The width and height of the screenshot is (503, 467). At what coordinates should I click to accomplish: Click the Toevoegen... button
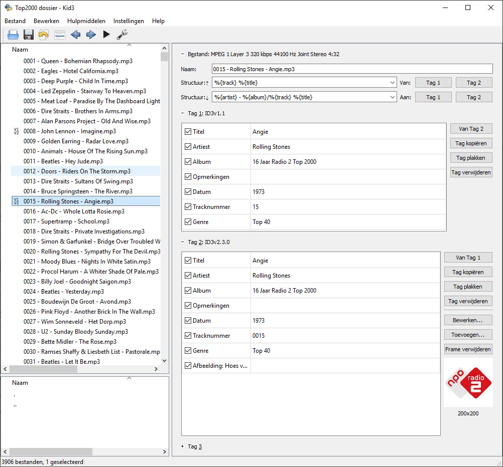(468, 334)
